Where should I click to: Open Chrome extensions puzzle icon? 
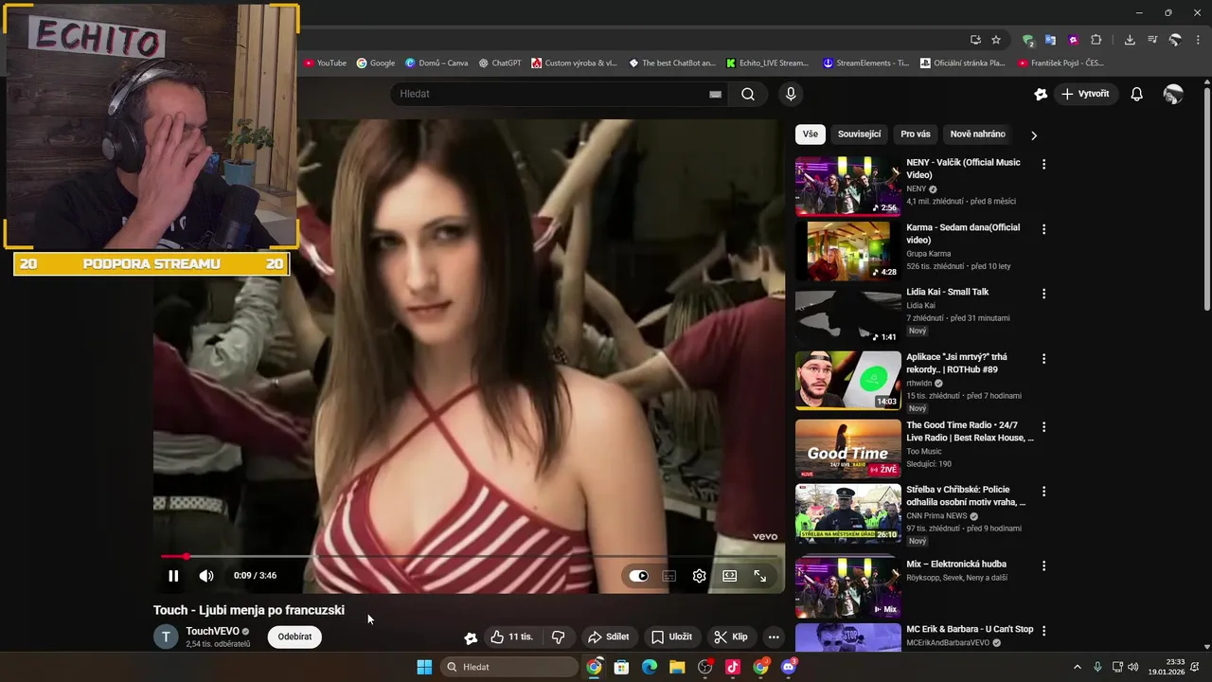click(x=1096, y=40)
